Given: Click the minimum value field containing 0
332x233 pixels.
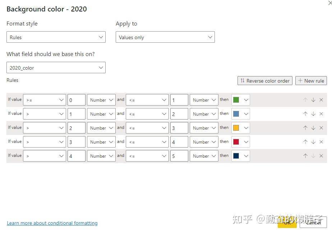Looking at the screenshot, I should (x=76, y=100).
